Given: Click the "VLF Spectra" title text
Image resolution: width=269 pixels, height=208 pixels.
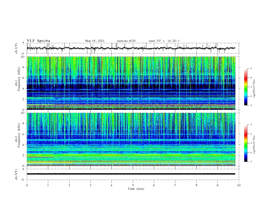Looking at the screenshot, I should tap(38, 41).
